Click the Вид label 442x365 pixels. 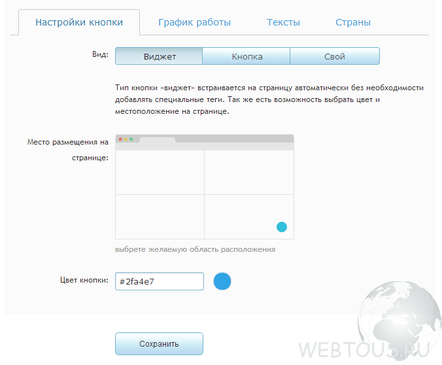[x=100, y=54]
